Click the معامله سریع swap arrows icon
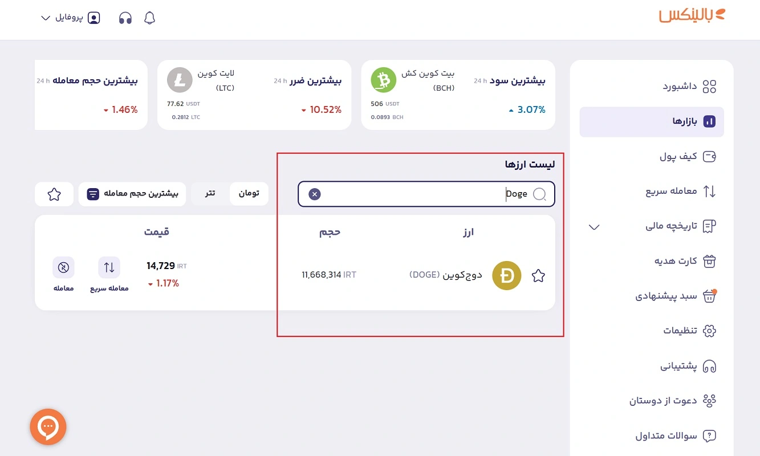 (109, 267)
